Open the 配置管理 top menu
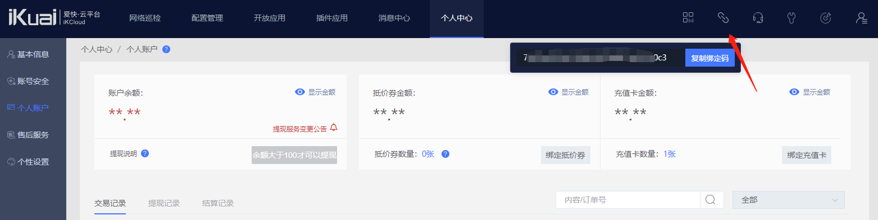 pyautogui.click(x=207, y=18)
